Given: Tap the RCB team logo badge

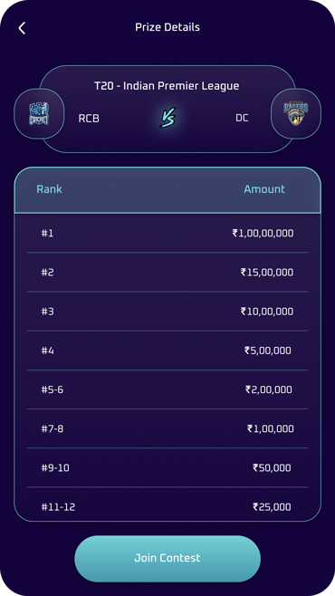Looking at the screenshot, I should coord(39,113).
